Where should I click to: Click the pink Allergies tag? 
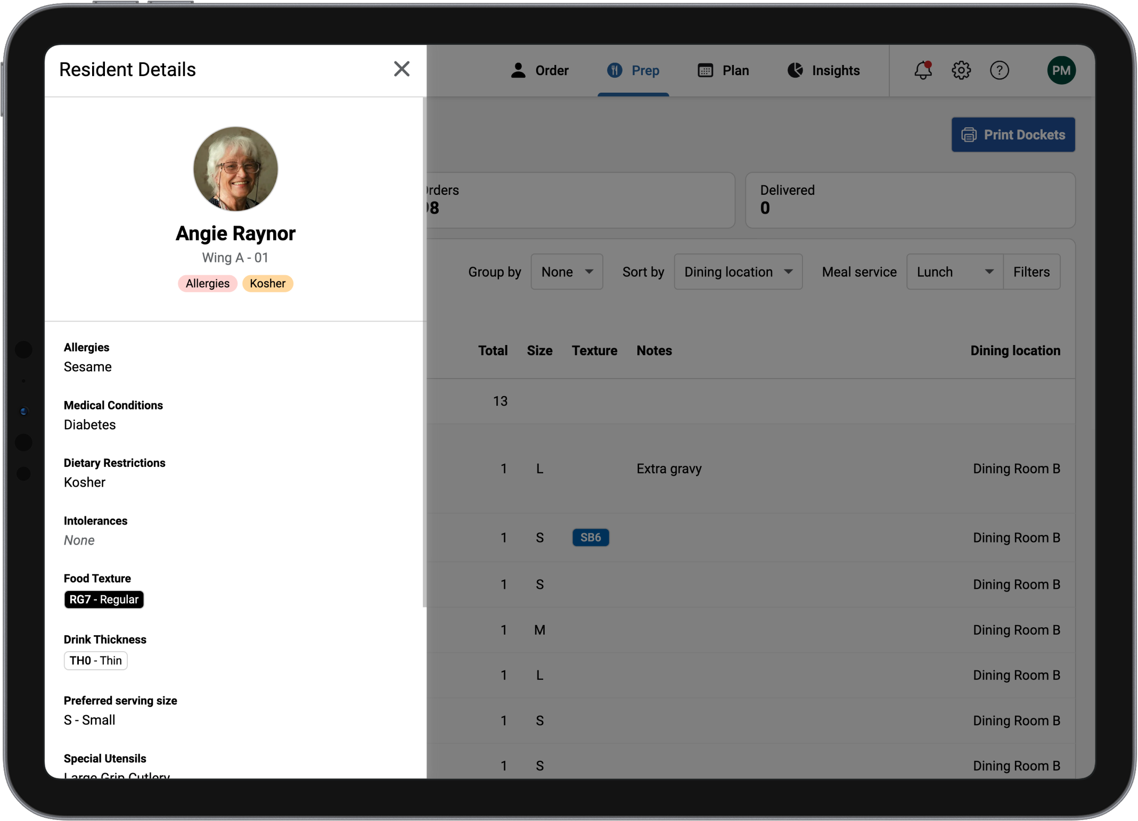click(207, 283)
